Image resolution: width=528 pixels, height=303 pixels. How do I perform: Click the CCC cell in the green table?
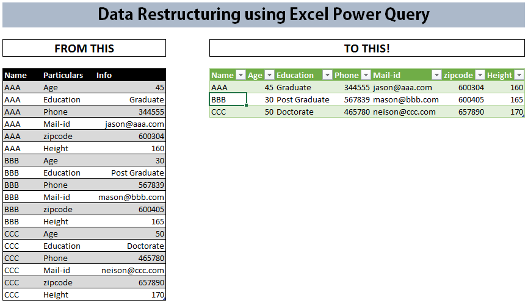click(228, 112)
